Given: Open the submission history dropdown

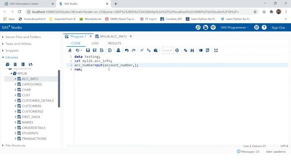Looking at the screenshot, I should [79, 50].
